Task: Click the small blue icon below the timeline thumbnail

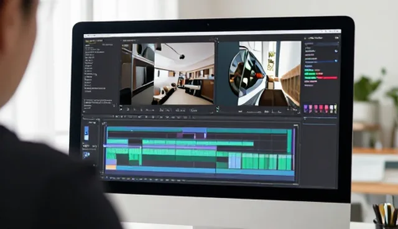Action: point(86,154)
